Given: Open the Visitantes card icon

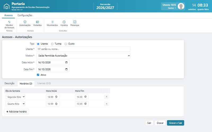Looking at the screenshot, I should pos(37,22).
